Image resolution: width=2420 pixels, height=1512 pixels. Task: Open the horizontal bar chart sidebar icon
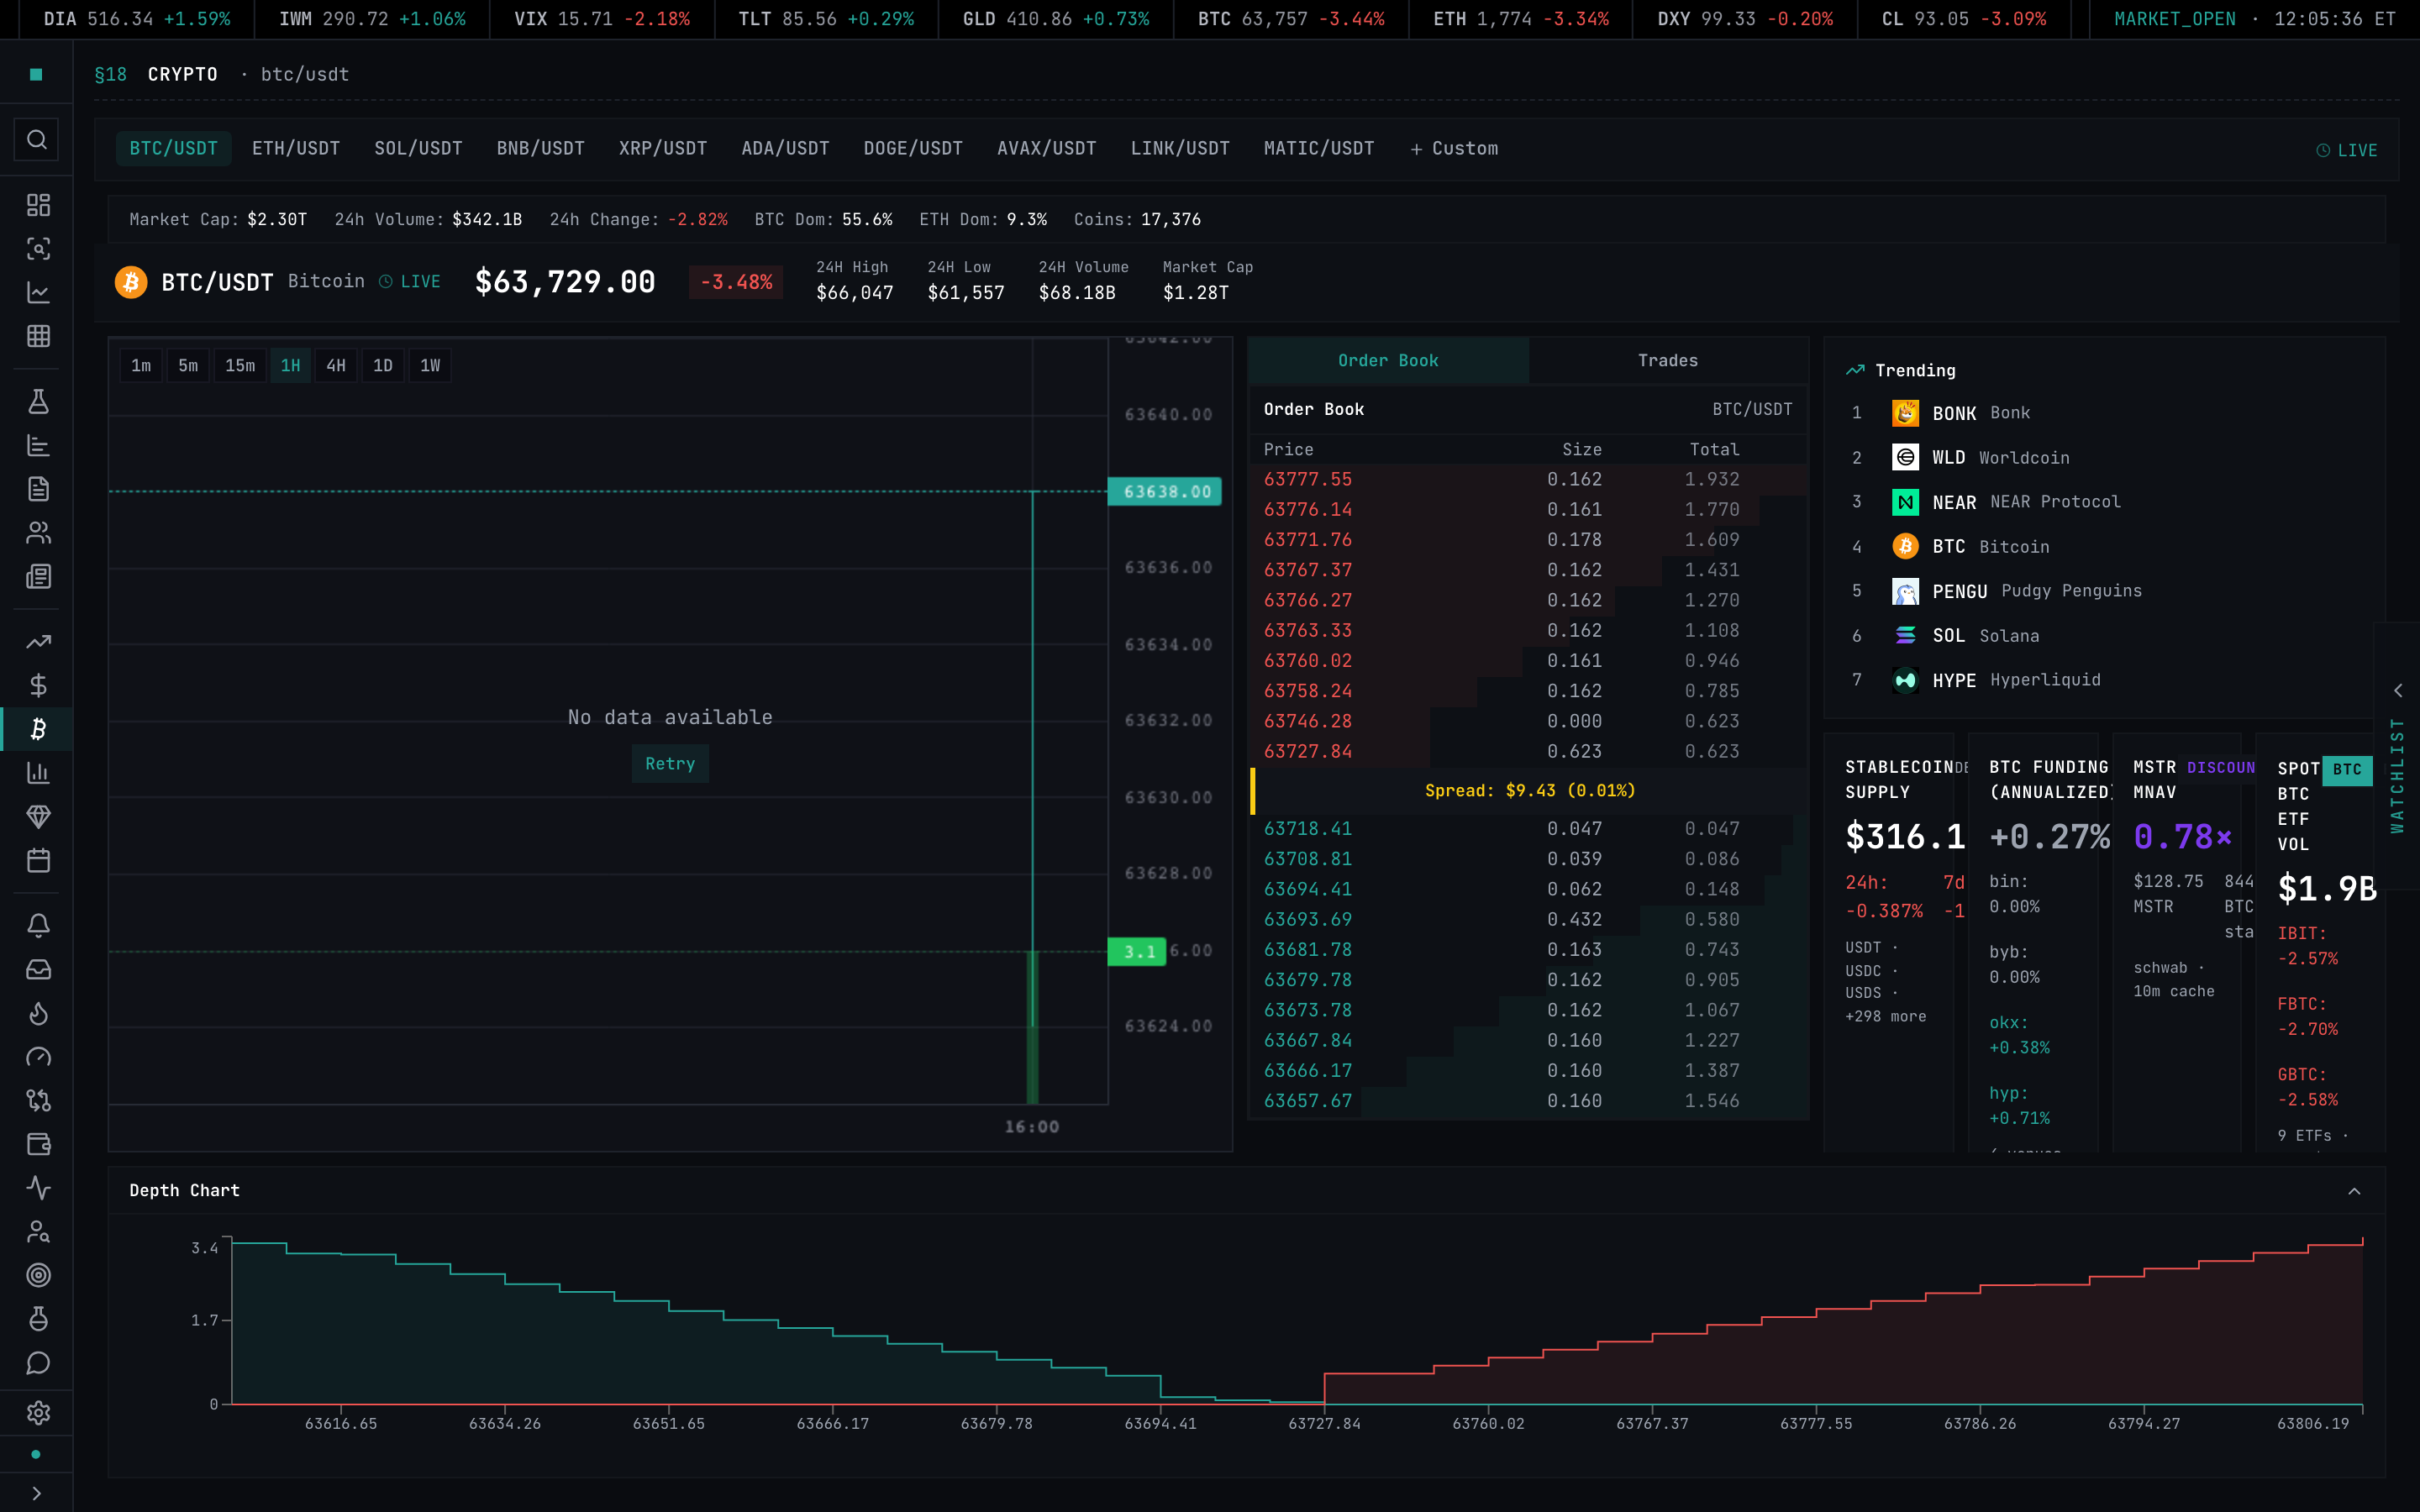coord(38,445)
